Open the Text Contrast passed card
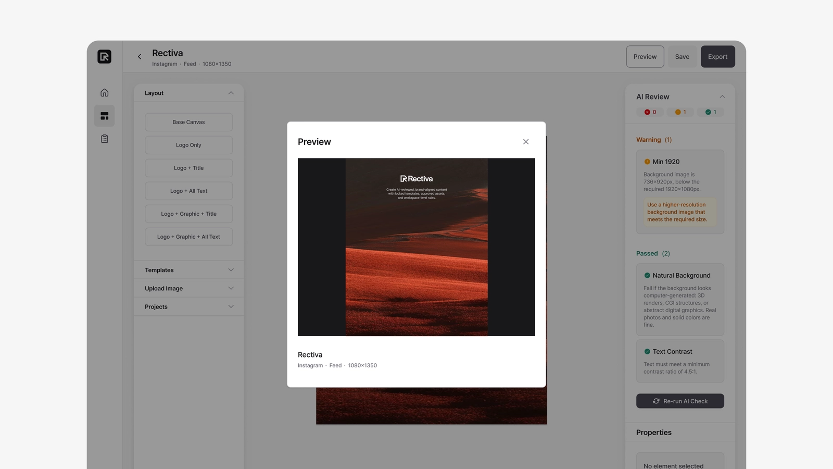 tap(680, 361)
